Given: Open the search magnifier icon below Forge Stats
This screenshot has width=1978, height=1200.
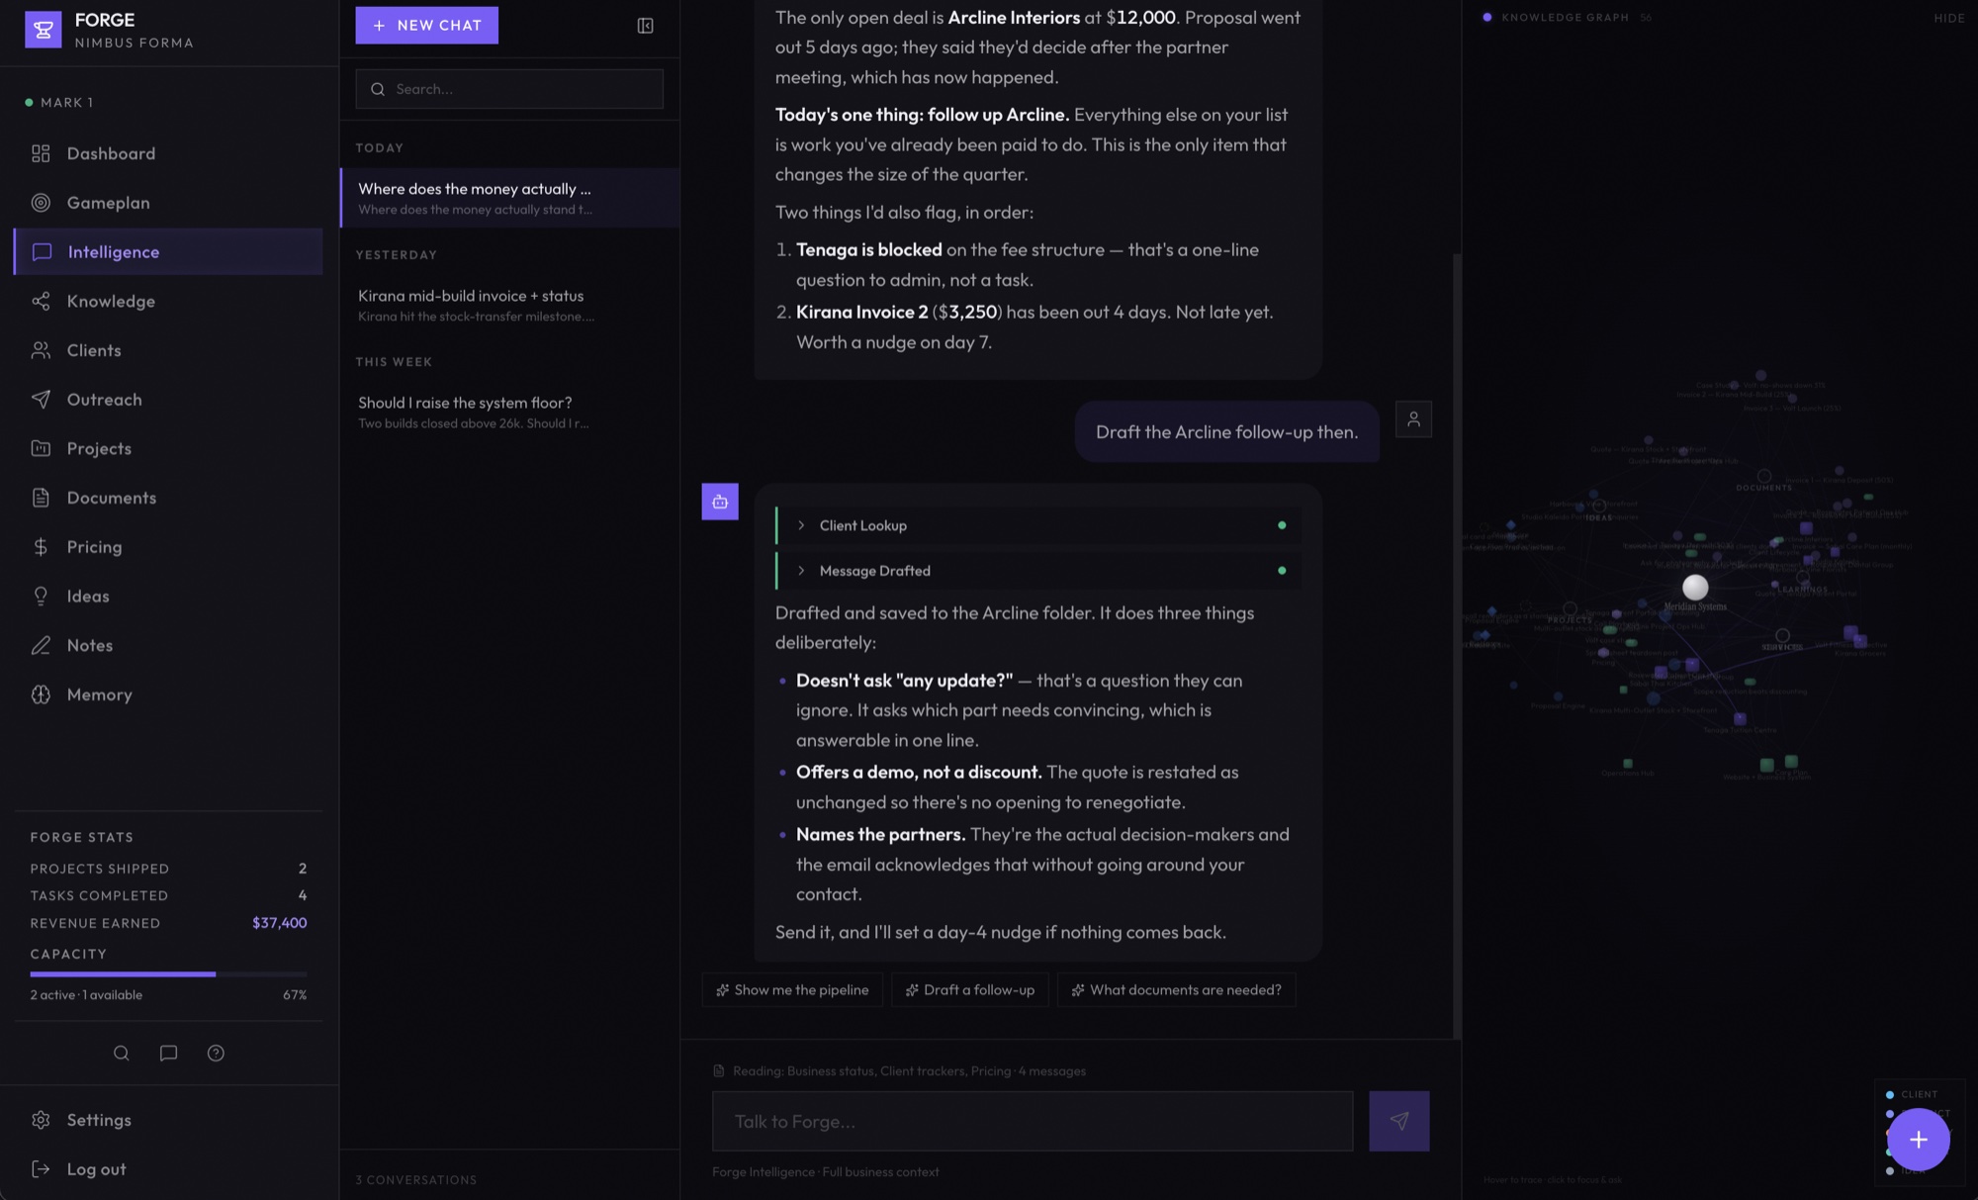Looking at the screenshot, I should coord(122,1053).
